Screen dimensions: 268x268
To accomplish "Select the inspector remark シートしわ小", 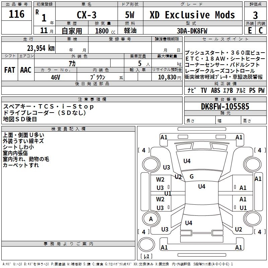I will point(18,147).
